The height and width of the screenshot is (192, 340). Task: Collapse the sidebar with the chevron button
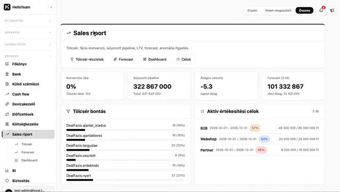click(x=51, y=7)
